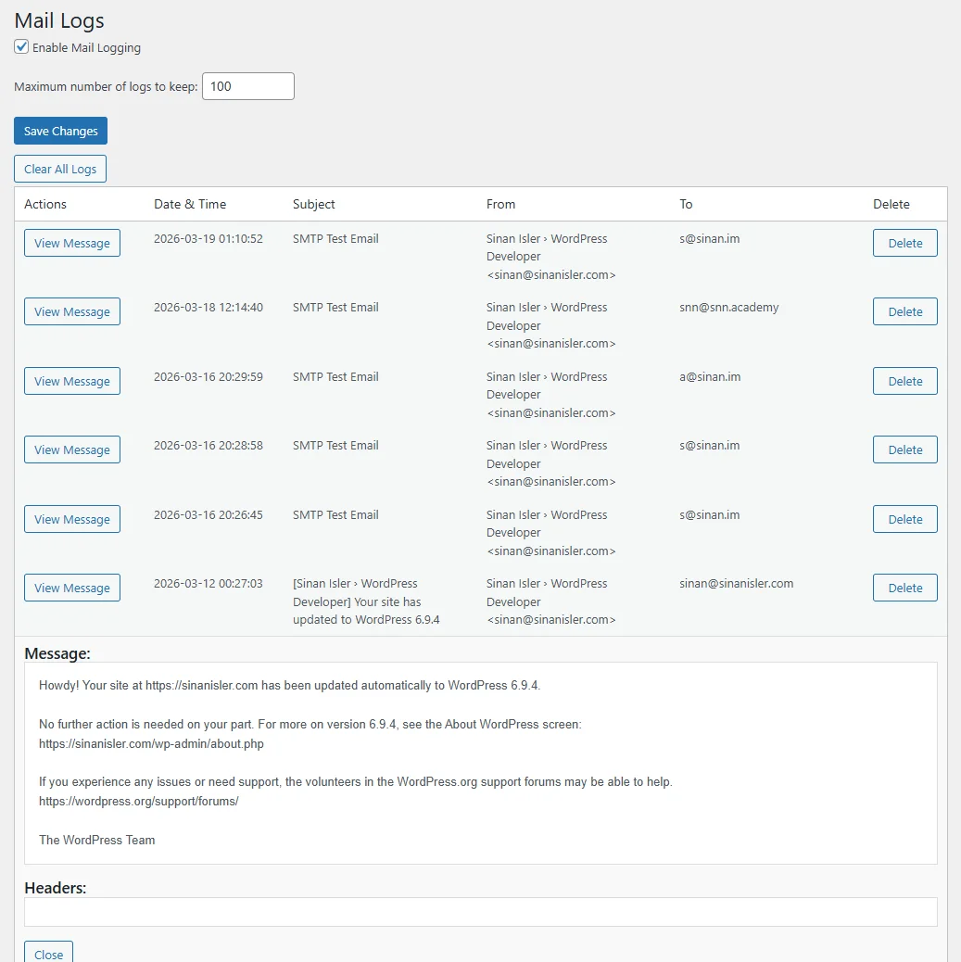Delete the WordPress update email log
The image size is (961, 962).
tap(904, 588)
